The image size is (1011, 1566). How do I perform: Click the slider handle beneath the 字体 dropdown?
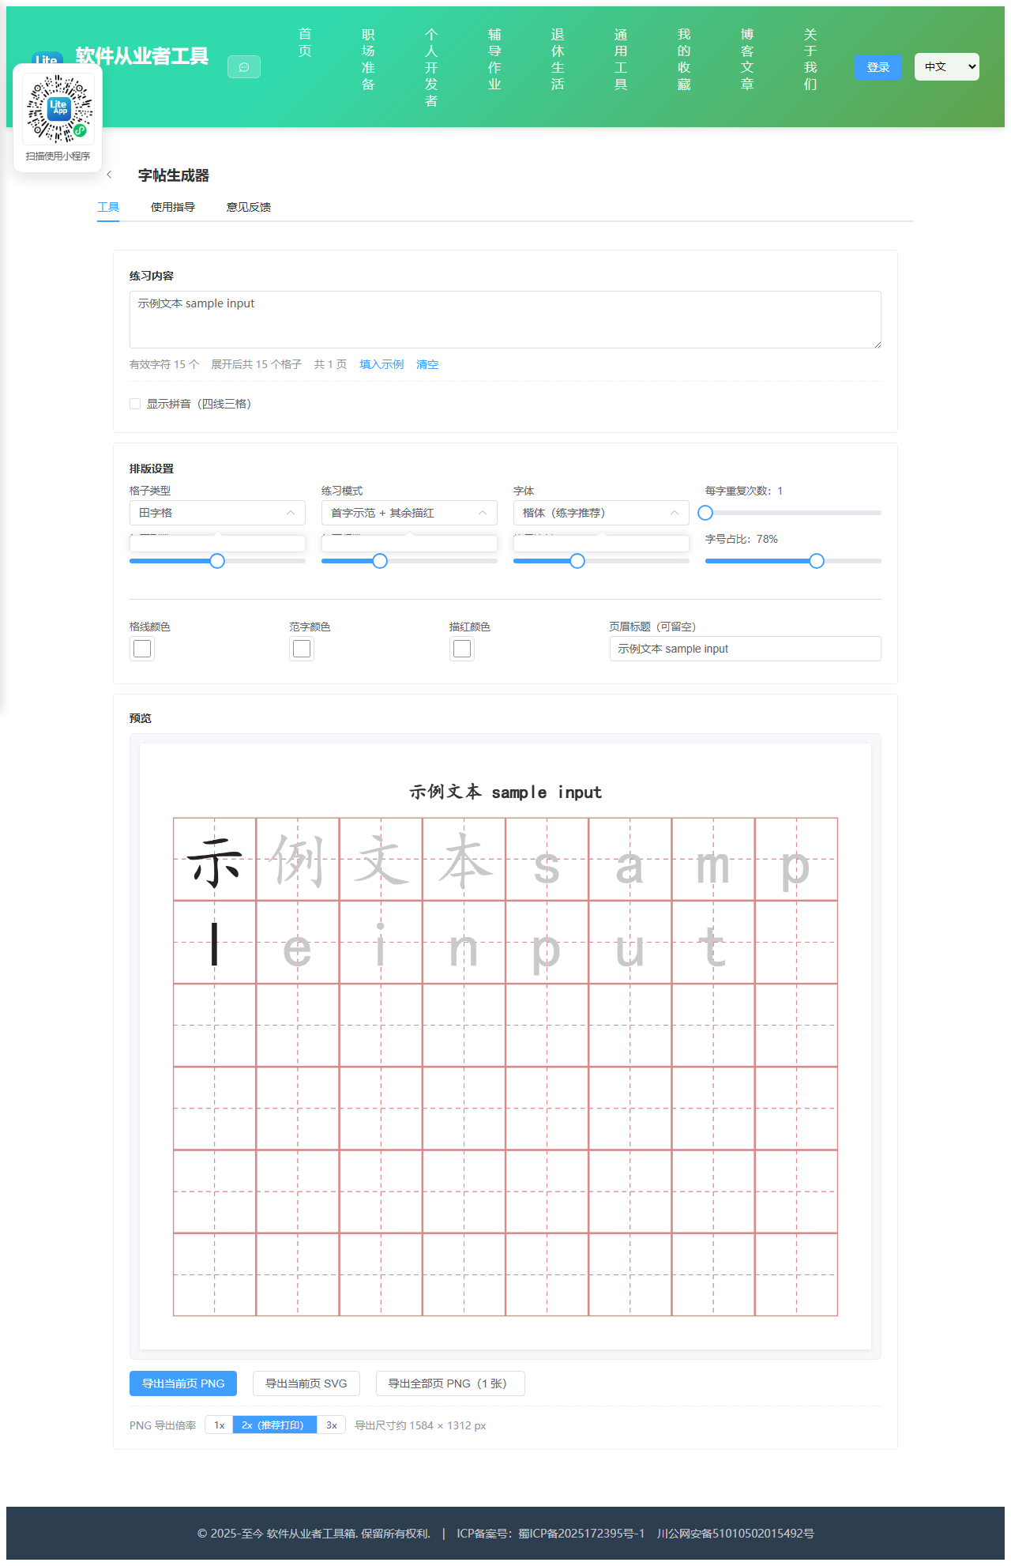[577, 561]
